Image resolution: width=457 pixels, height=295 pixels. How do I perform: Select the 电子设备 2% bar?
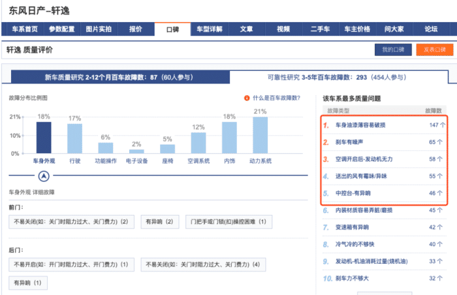coord(136,151)
